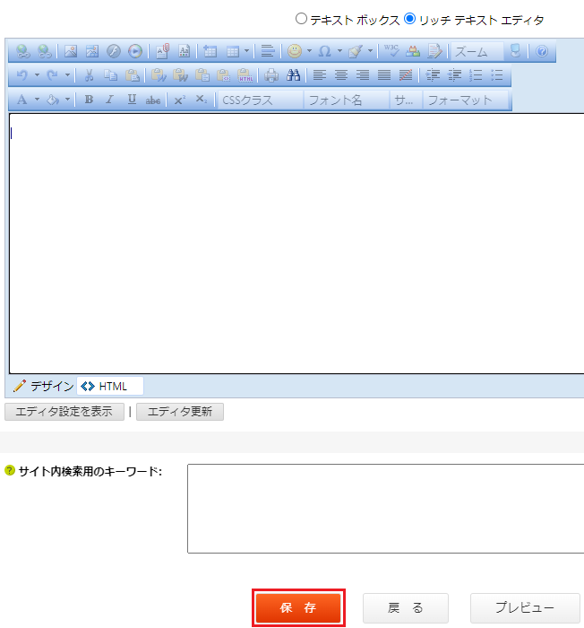Click the Numbered List icon

click(x=476, y=74)
